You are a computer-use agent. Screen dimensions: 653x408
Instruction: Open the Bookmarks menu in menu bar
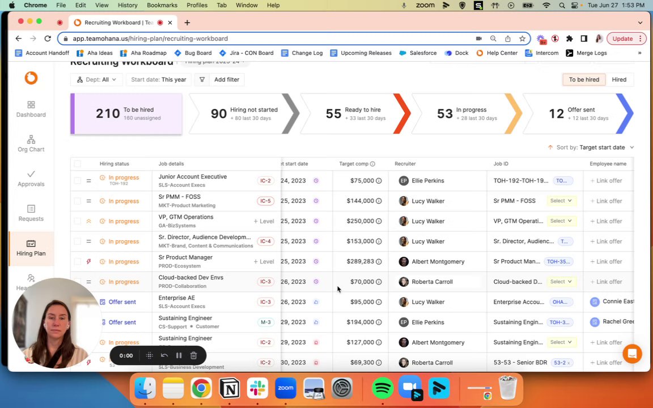tap(162, 5)
